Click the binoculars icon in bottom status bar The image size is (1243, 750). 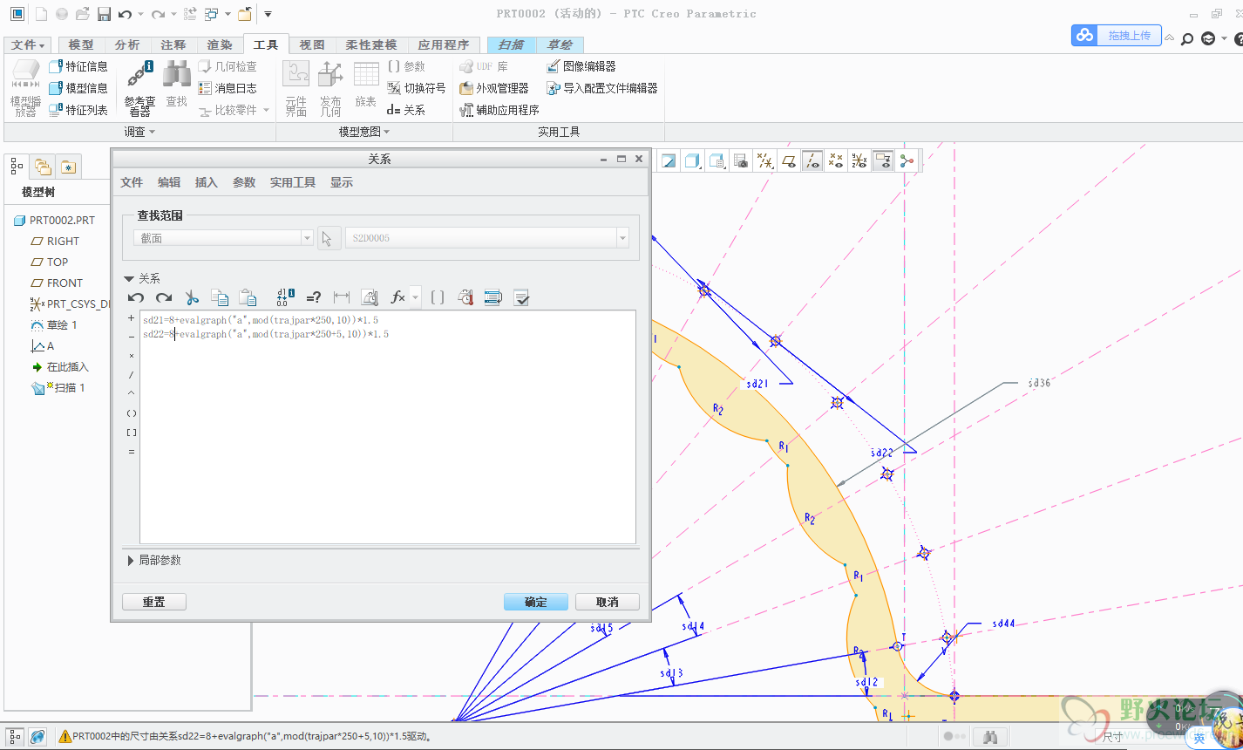click(990, 737)
